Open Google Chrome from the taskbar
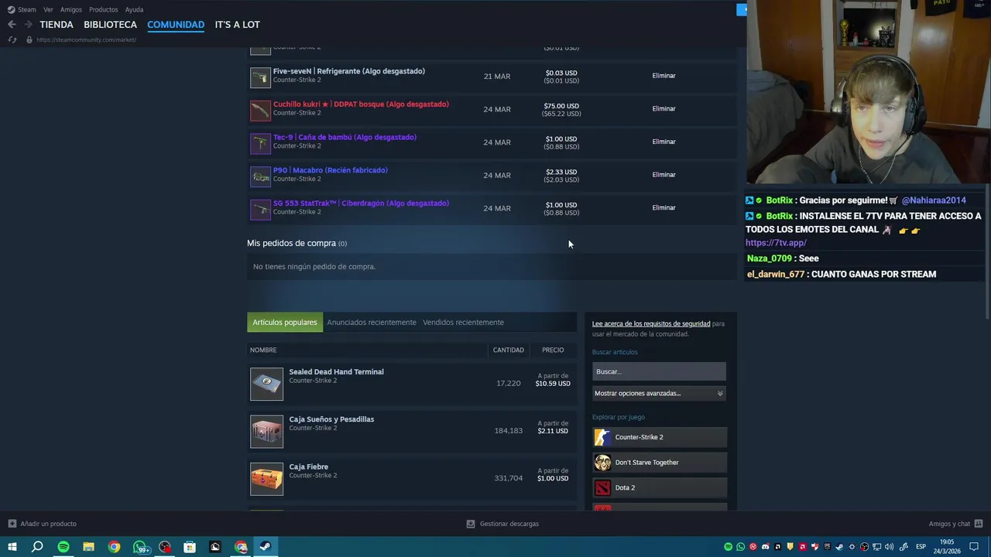This screenshot has width=991, height=557. (114, 547)
